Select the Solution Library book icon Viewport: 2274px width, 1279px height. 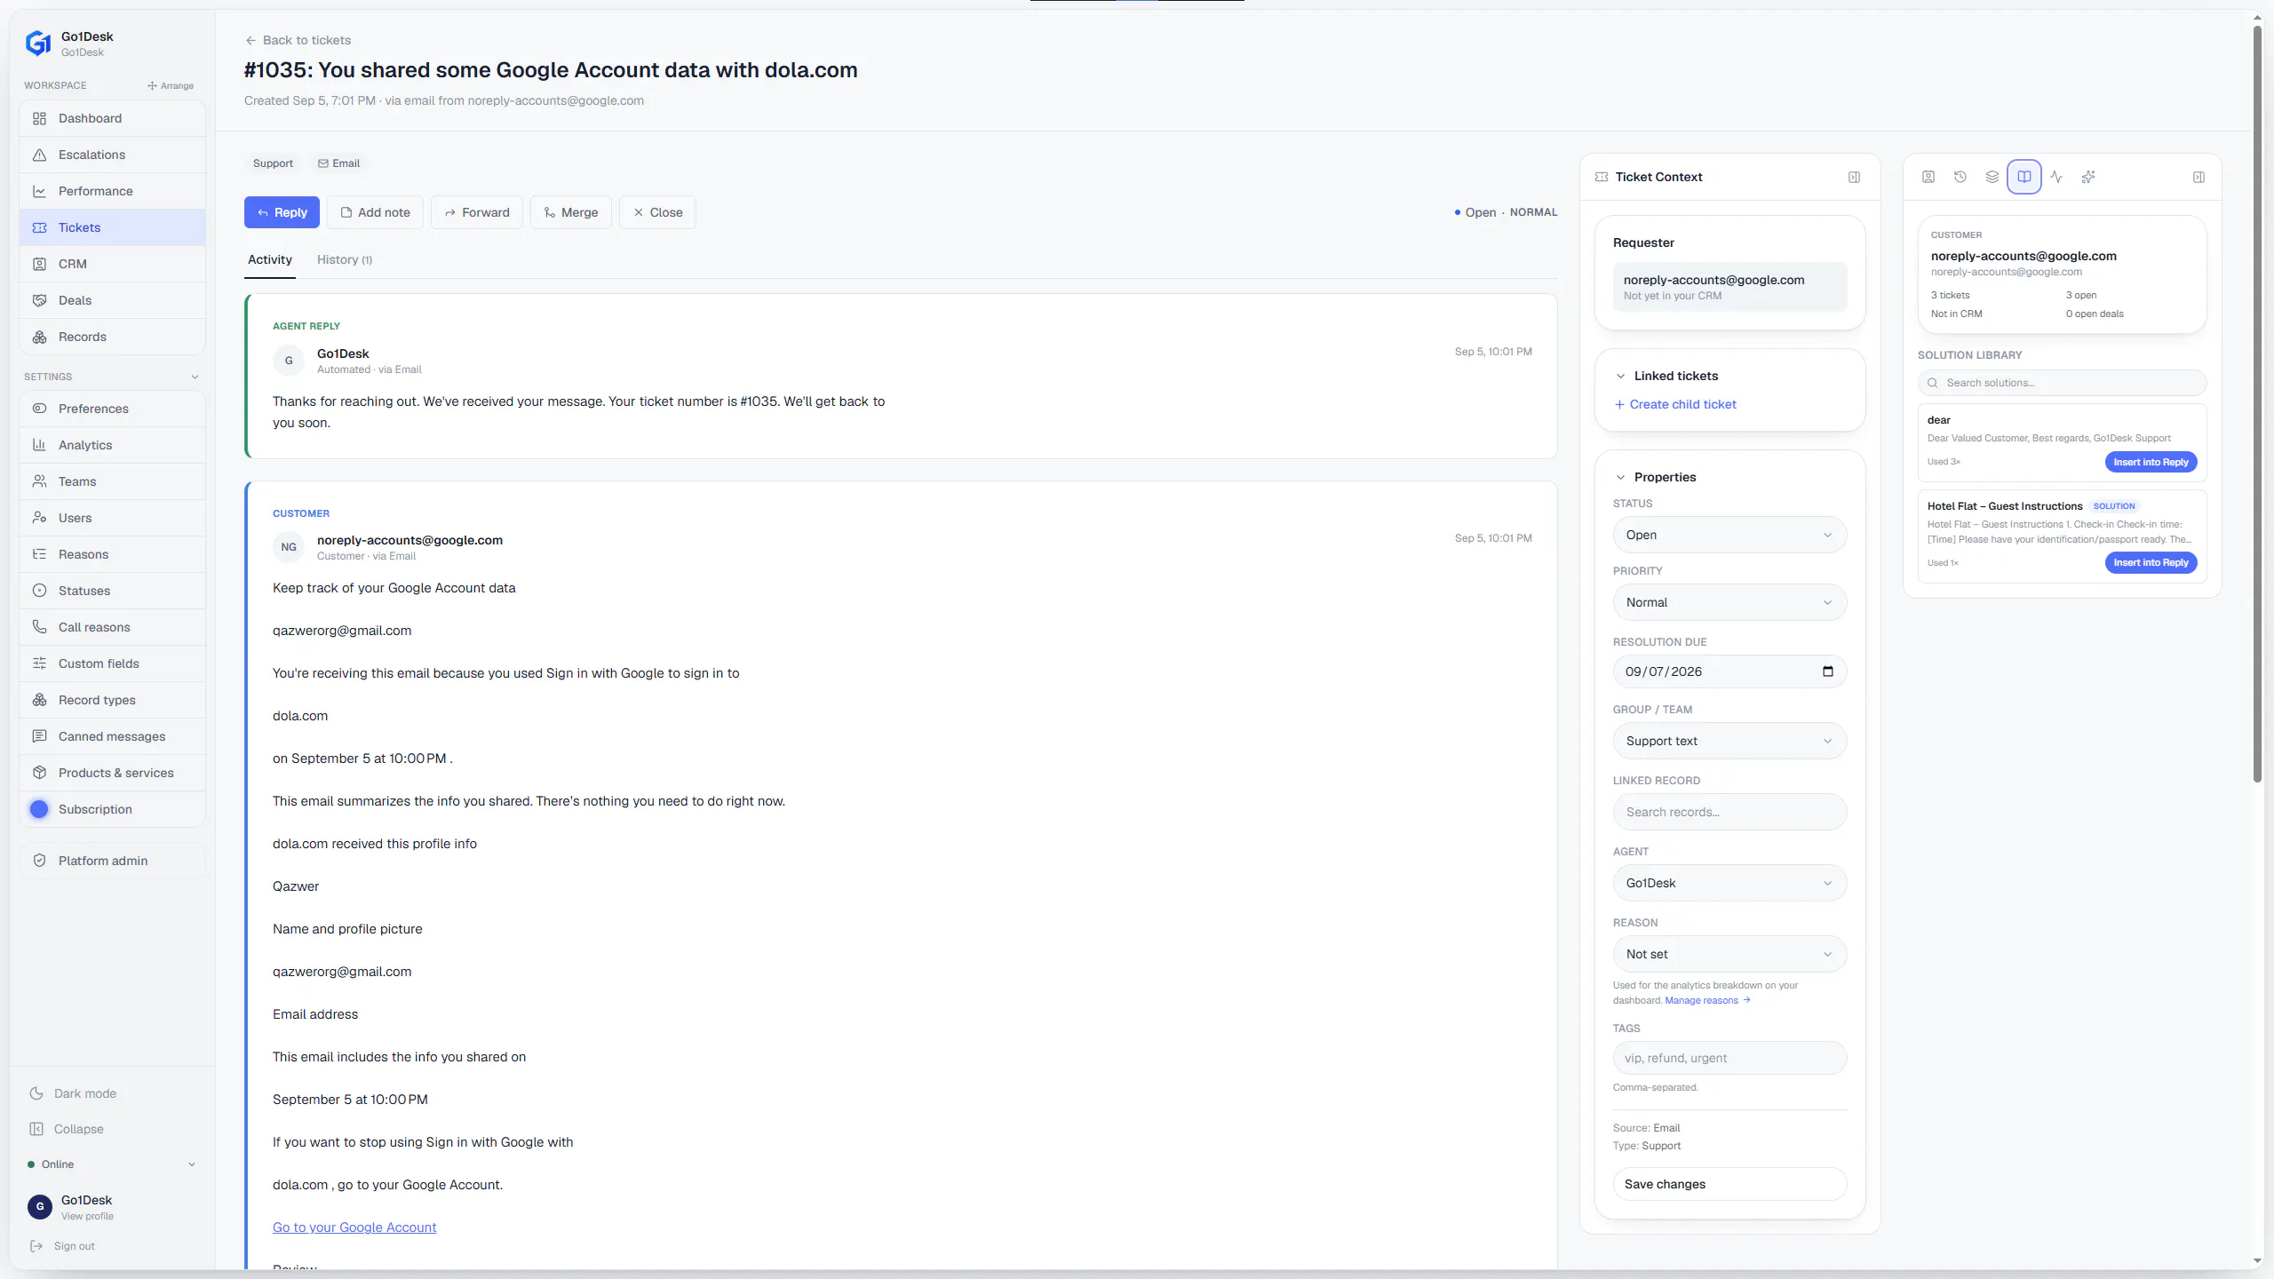(x=2024, y=177)
